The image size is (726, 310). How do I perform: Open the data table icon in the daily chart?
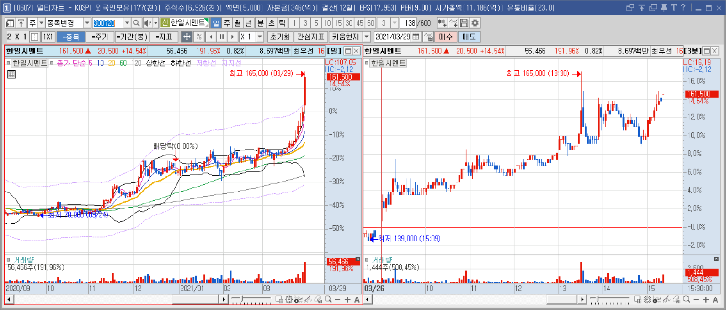[x=11, y=74]
